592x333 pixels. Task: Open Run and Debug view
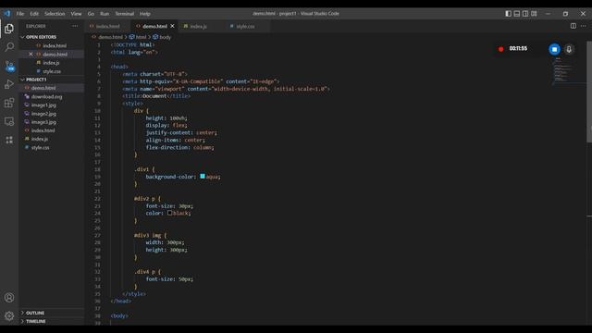pos(9,84)
